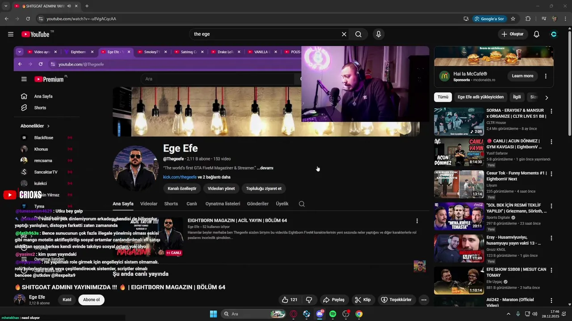Open options for Husamvıyuvıyu video
This screenshot has width=572, height=321.
[x=551, y=238]
